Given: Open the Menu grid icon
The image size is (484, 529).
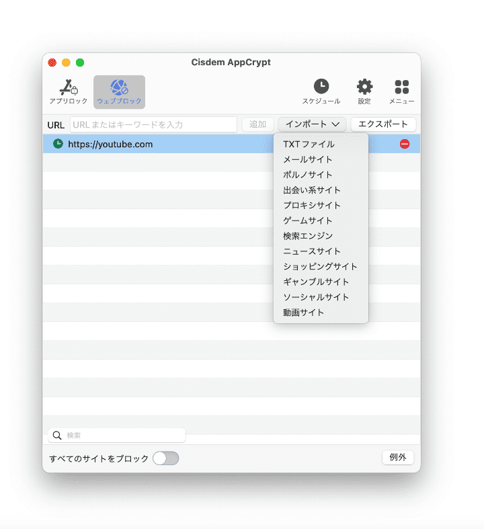Looking at the screenshot, I should tap(401, 87).
